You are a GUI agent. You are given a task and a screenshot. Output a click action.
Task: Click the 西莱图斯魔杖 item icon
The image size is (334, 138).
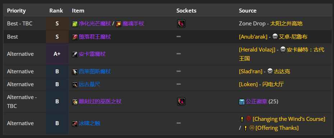point(75,72)
